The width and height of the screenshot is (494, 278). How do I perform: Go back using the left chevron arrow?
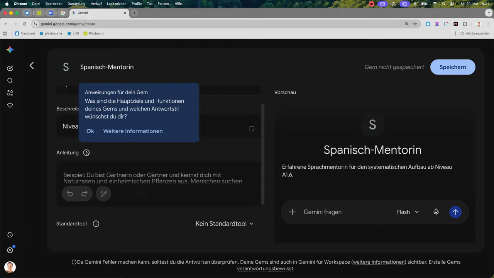click(32, 66)
